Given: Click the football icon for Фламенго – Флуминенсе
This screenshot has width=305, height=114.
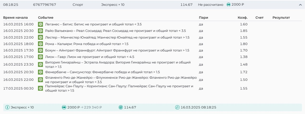Looking at the screenshot, I should tap(40, 80).
